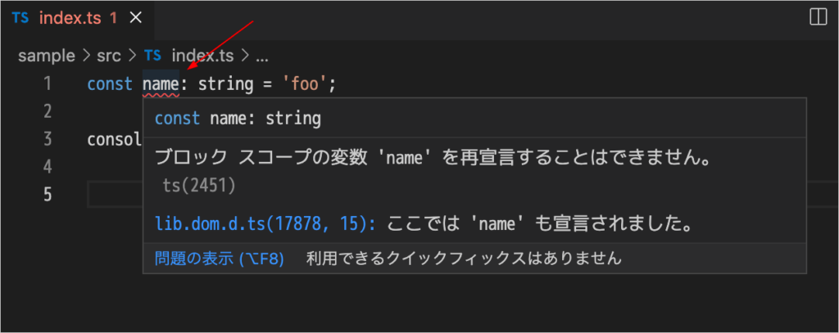Open the sample breadcrumb folder
Image resolution: width=839 pixels, height=333 pixels.
click(x=47, y=56)
